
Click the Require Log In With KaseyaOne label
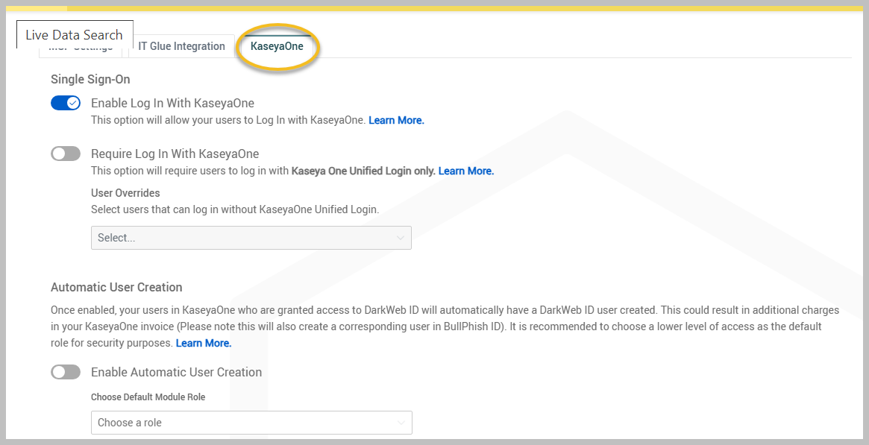[175, 154]
